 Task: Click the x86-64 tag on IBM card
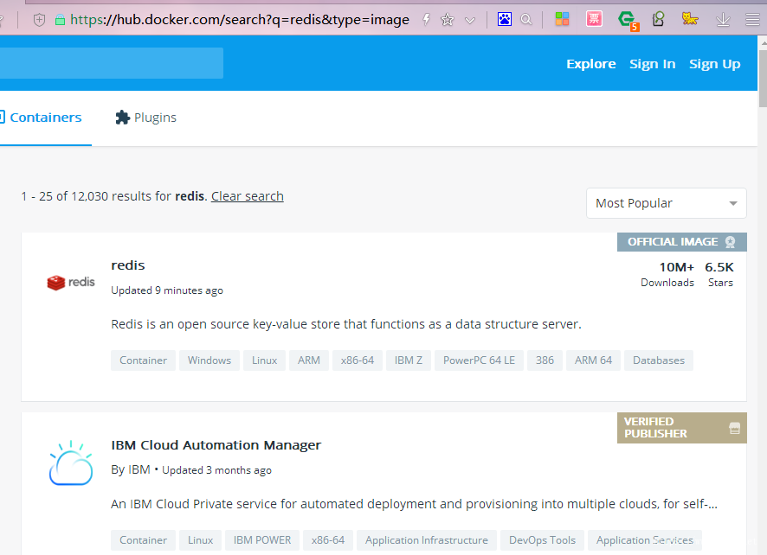(x=328, y=540)
